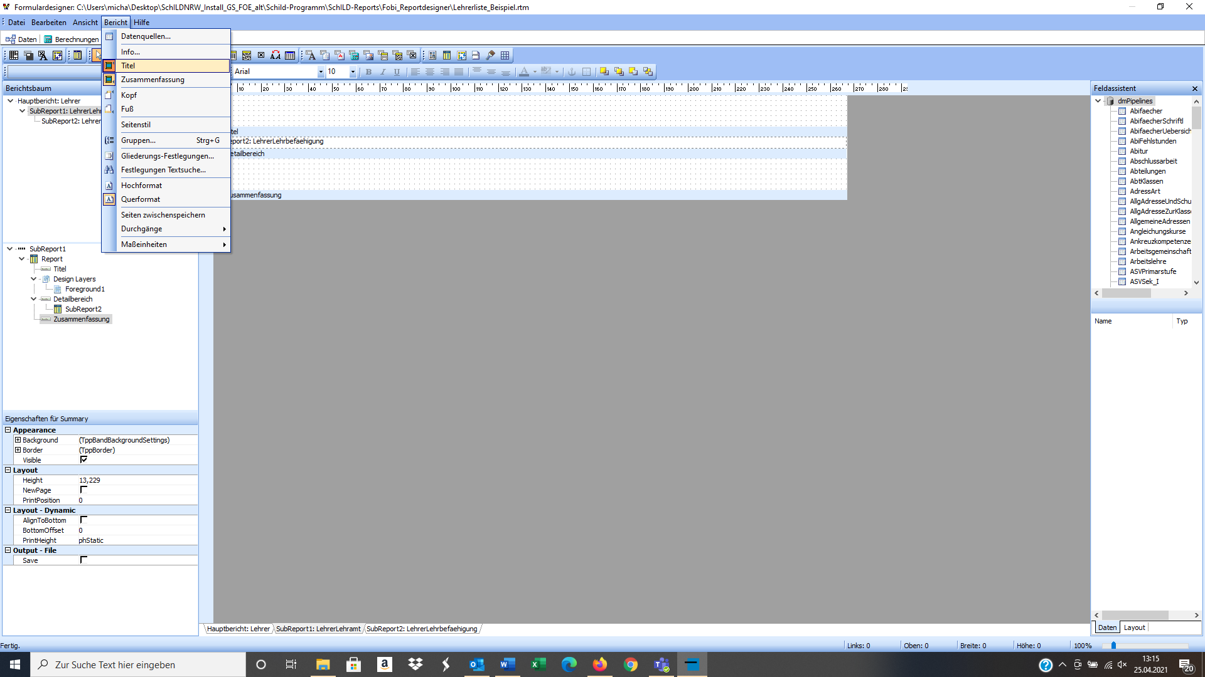The height and width of the screenshot is (677, 1205).
Task: Open the Datenquellen... menu entry
Action: coord(166,36)
